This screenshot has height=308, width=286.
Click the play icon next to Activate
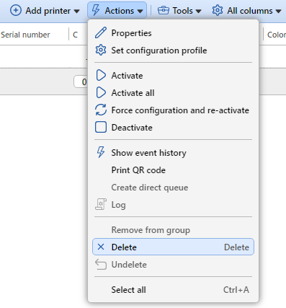(x=101, y=75)
